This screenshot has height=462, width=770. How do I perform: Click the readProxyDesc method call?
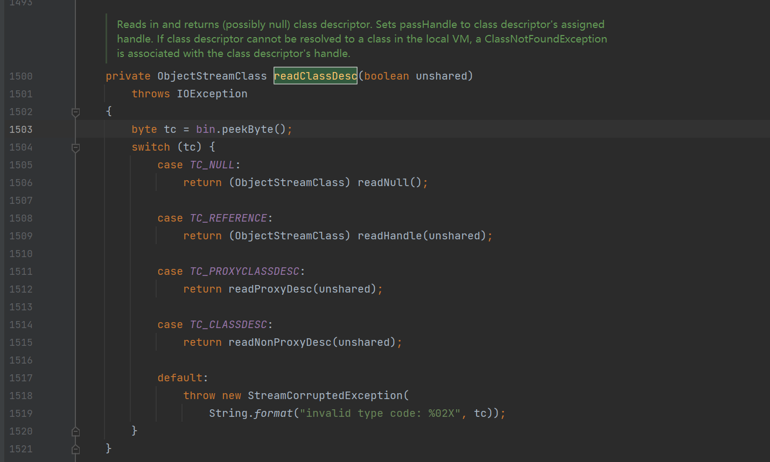[x=302, y=289]
